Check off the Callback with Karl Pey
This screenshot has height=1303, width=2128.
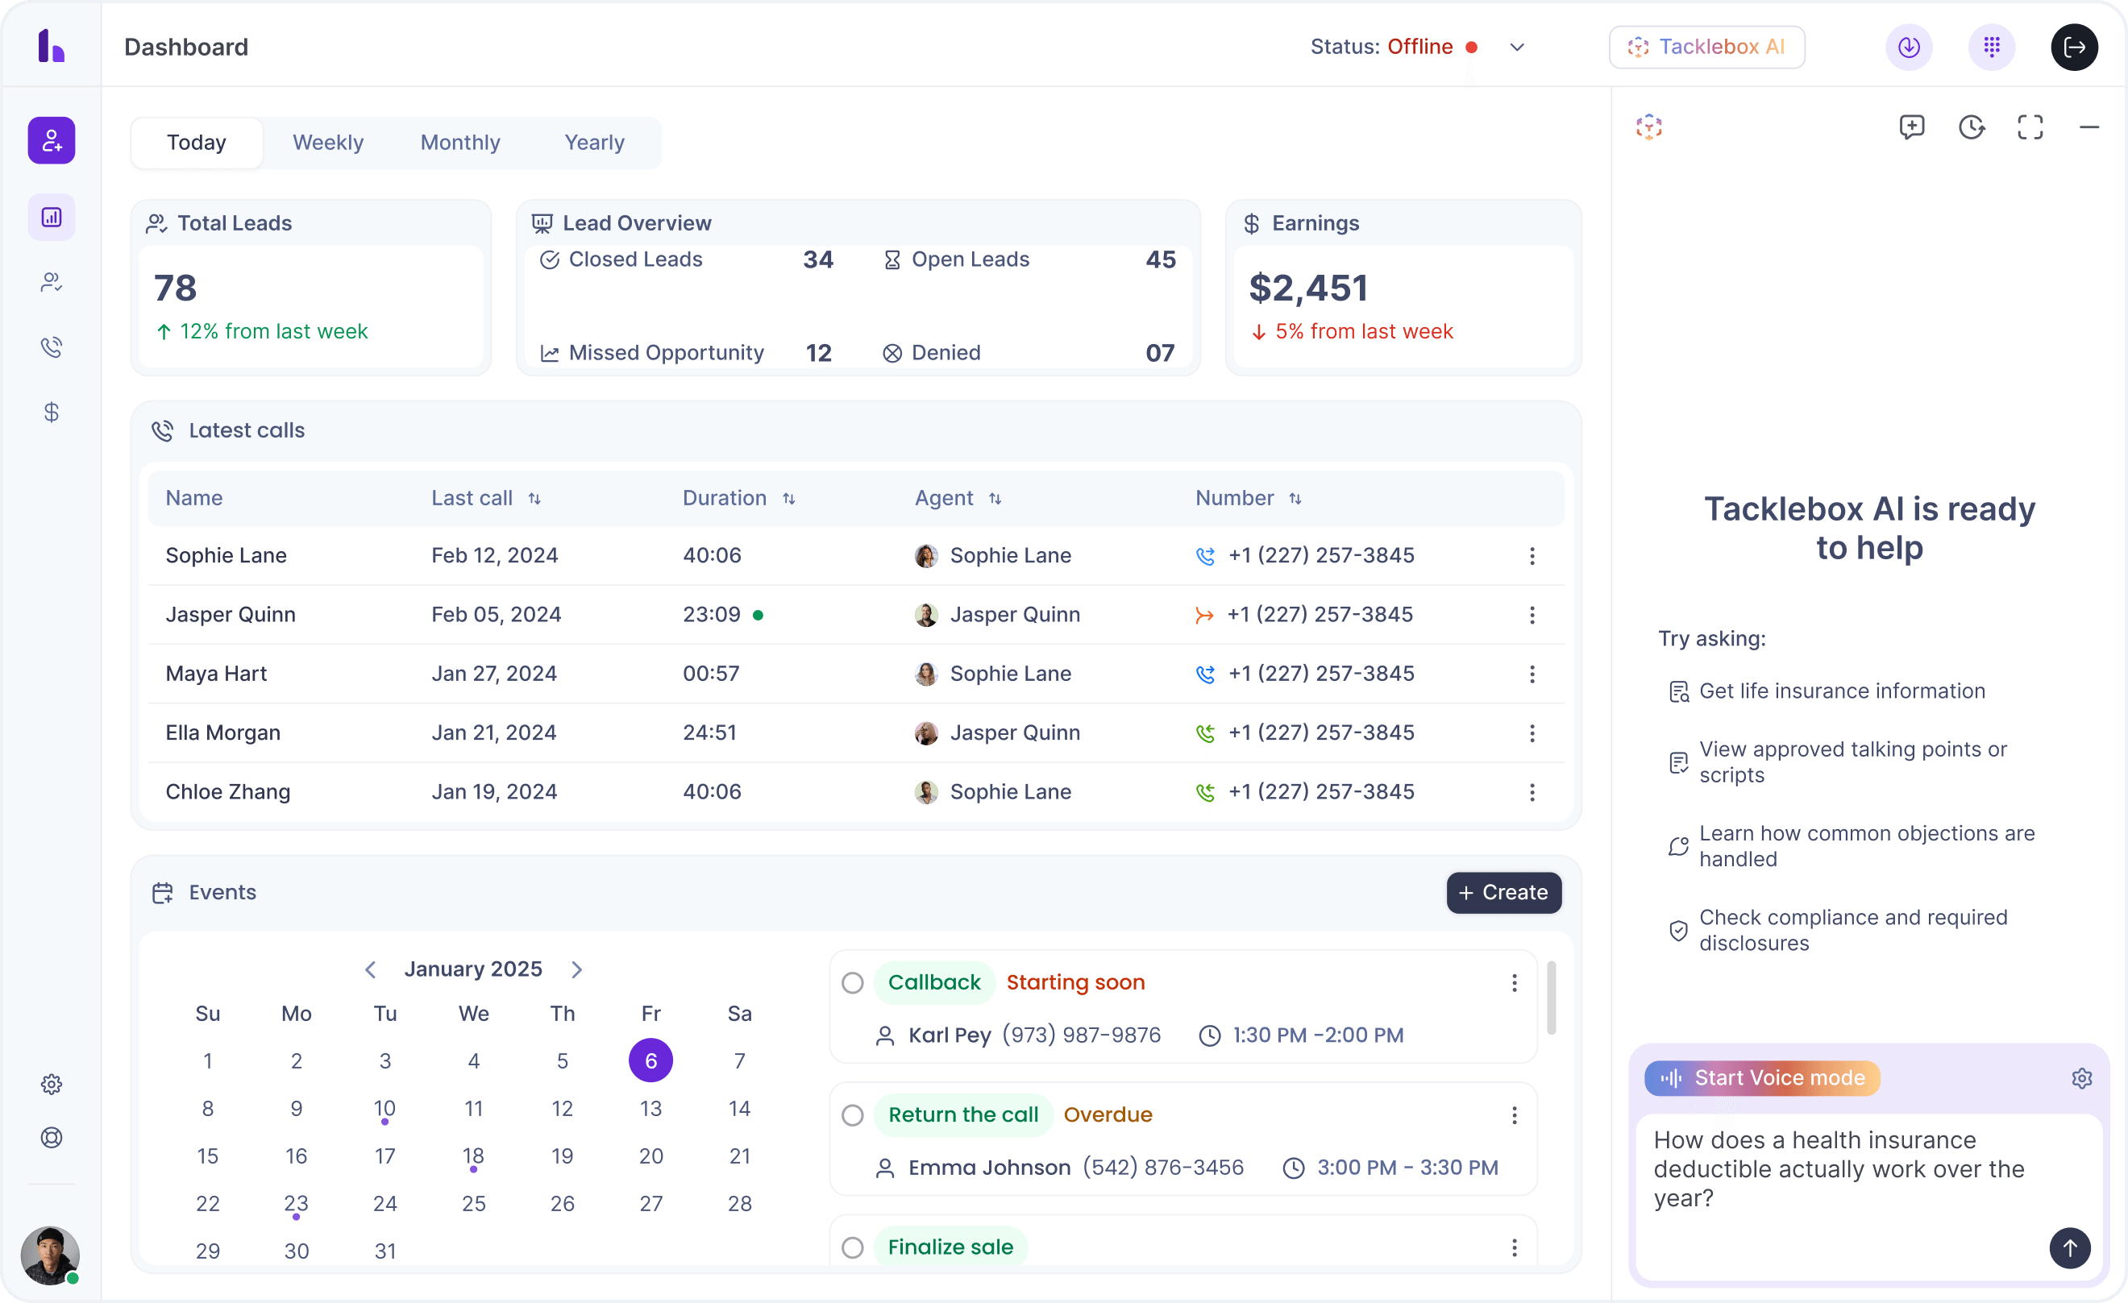tap(853, 982)
